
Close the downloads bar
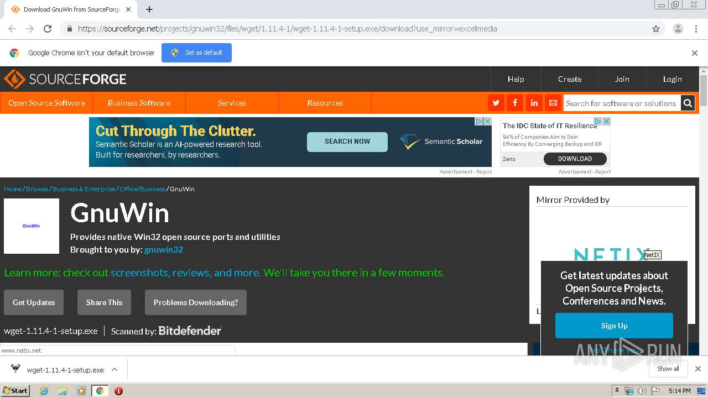[698, 369]
